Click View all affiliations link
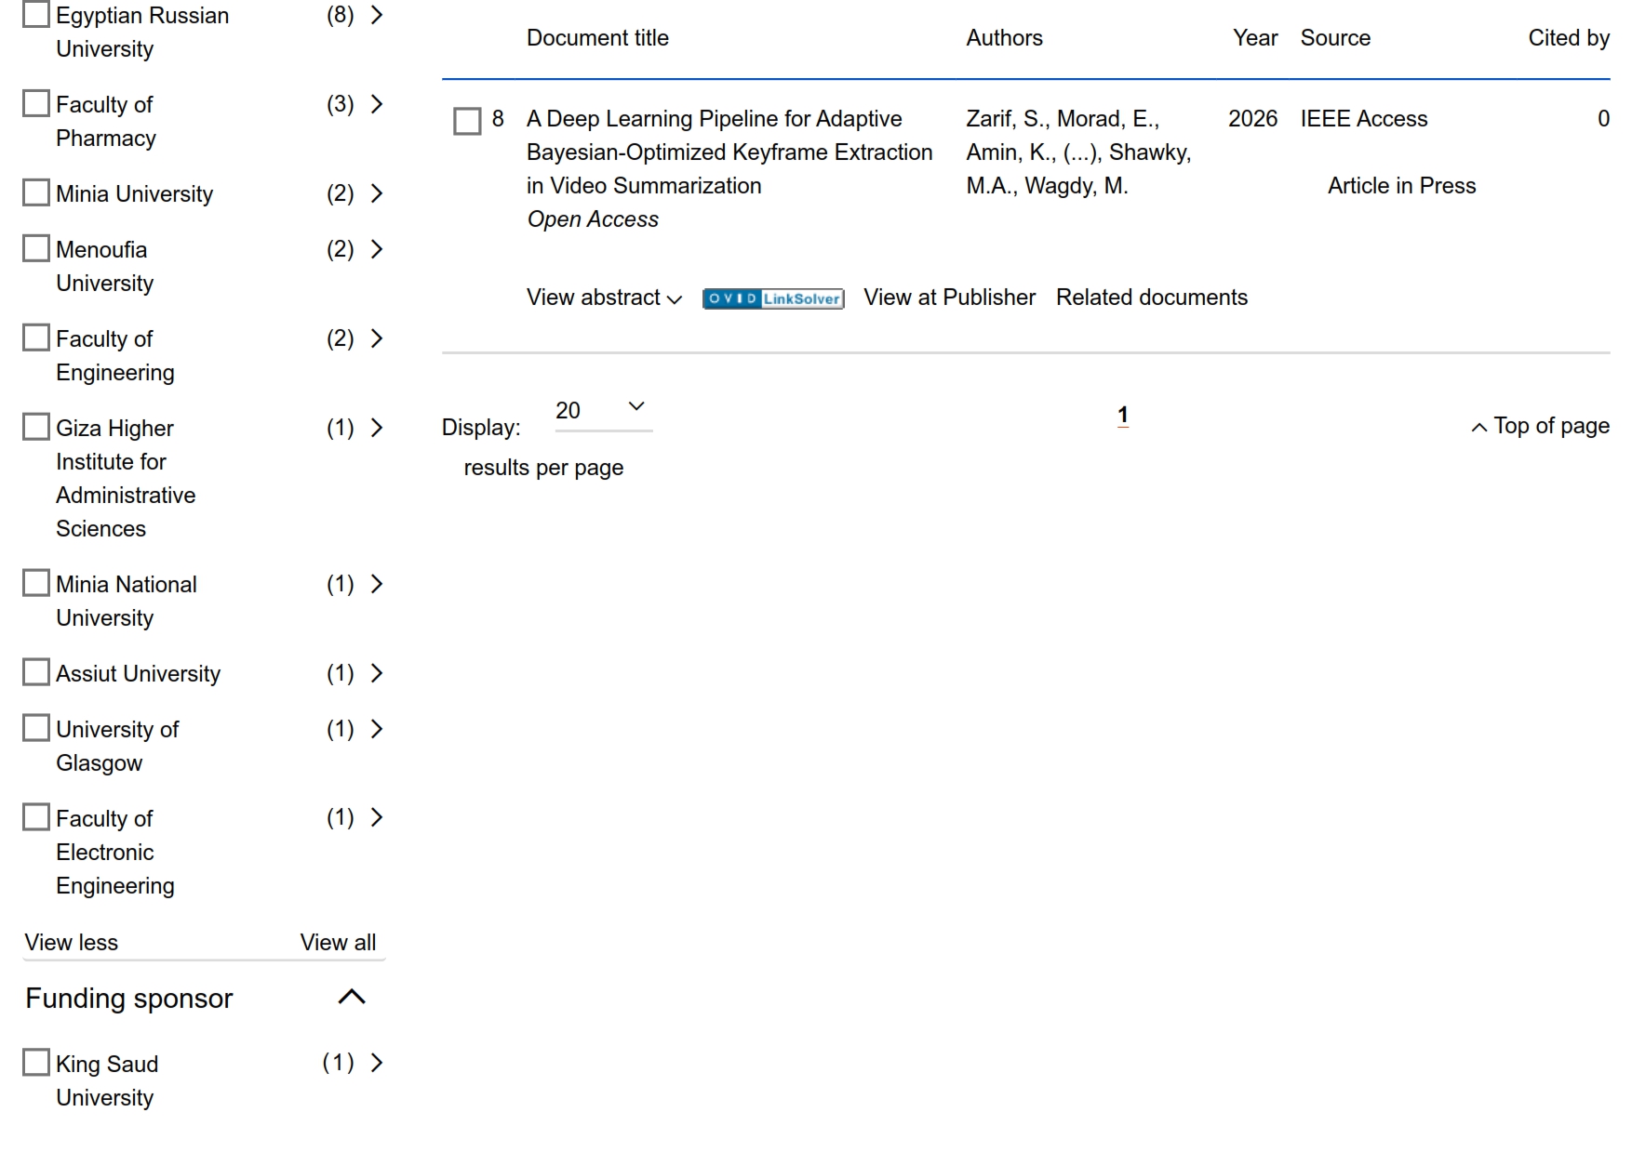Image resolution: width=1632 pixels, height=1152 pixels. 338,942
